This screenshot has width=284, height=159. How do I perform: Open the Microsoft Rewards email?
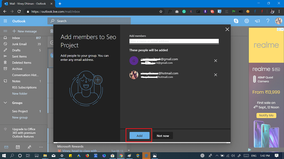[91, 149]
